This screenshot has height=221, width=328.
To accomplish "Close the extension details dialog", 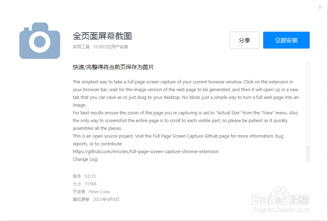I will coord(320,7).
